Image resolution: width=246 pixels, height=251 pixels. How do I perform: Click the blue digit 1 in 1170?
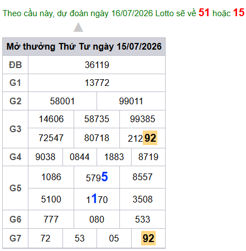[x=94, y=199]
